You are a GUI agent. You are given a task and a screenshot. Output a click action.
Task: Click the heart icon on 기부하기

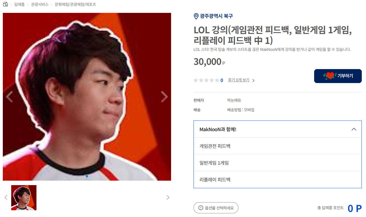point(330,76)
